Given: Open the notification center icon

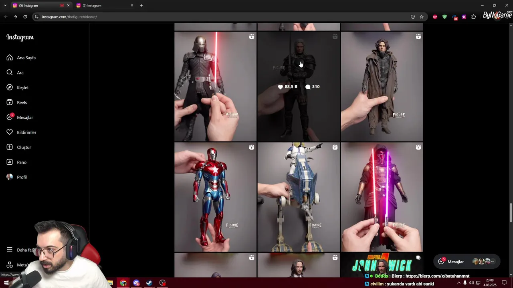Looking at the screenshot, I should pos(504,283).
